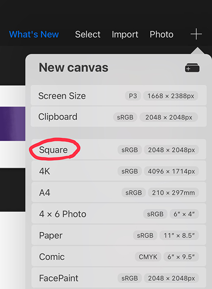
Task: Open the Import menu item
Action: [125, 34]
